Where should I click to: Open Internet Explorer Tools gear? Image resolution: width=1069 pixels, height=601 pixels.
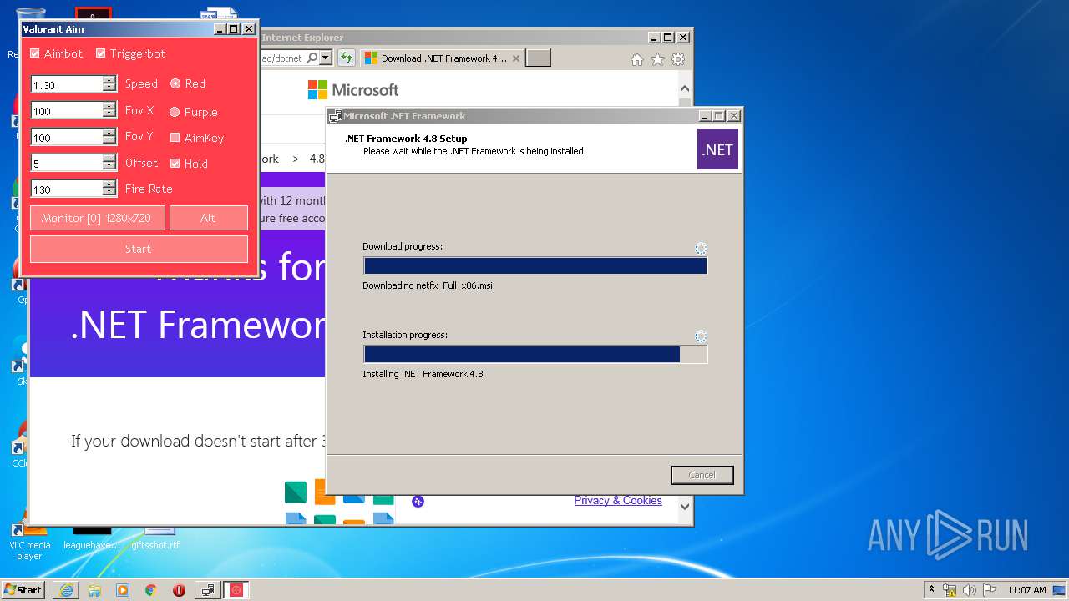678,59
